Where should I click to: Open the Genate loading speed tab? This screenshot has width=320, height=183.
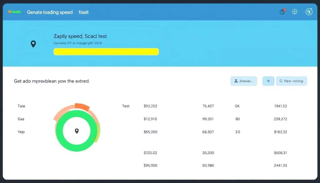tap(50, 12)
